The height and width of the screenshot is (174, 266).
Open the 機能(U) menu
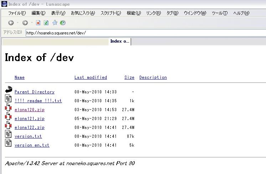point(134,13)
